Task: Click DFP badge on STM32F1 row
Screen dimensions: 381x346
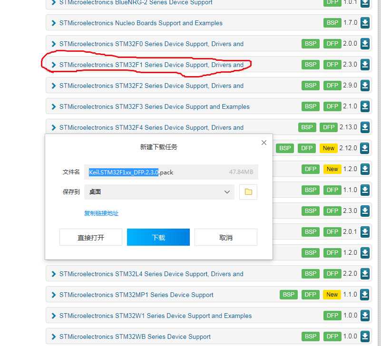Action: (332, 64)
